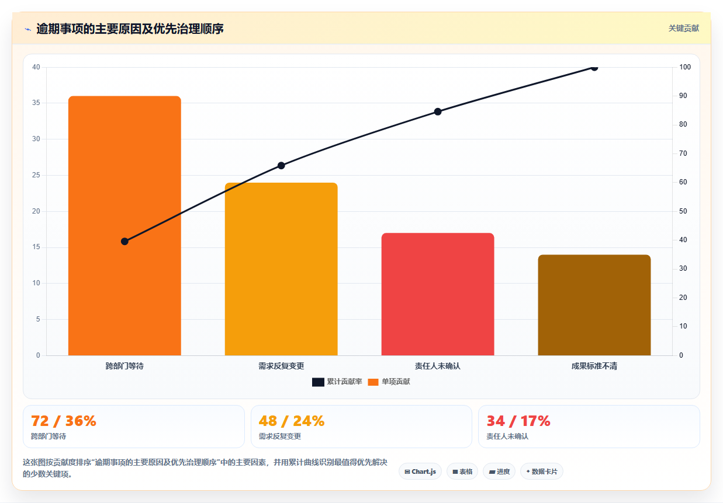Select the 责任人未确认 red bar
723x503 pixels.
tap(438, 294)
